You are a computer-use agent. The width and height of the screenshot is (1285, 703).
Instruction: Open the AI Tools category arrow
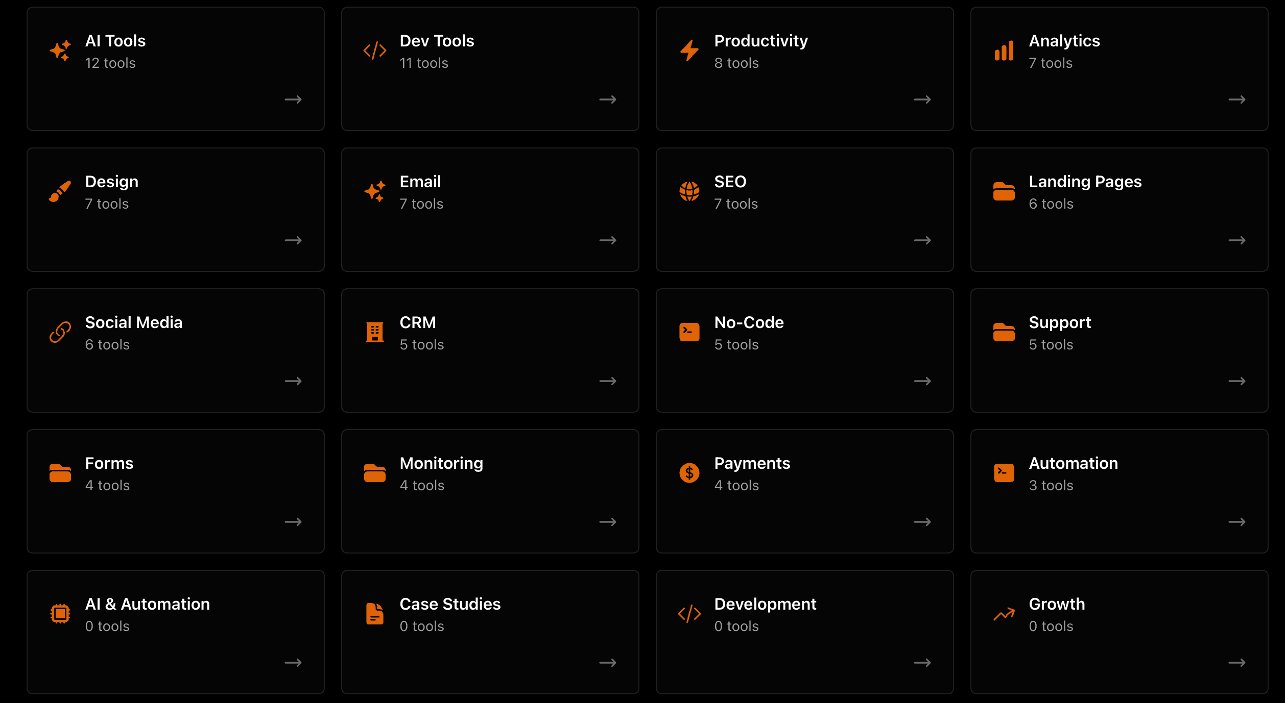click(x=293, y=99)
